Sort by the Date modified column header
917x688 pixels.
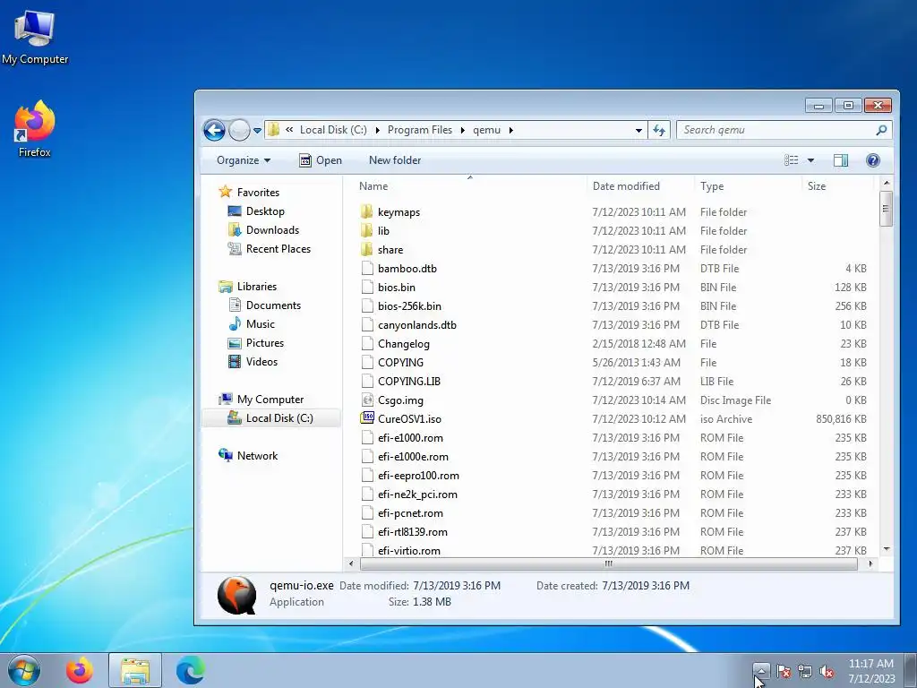coord(639,186)
